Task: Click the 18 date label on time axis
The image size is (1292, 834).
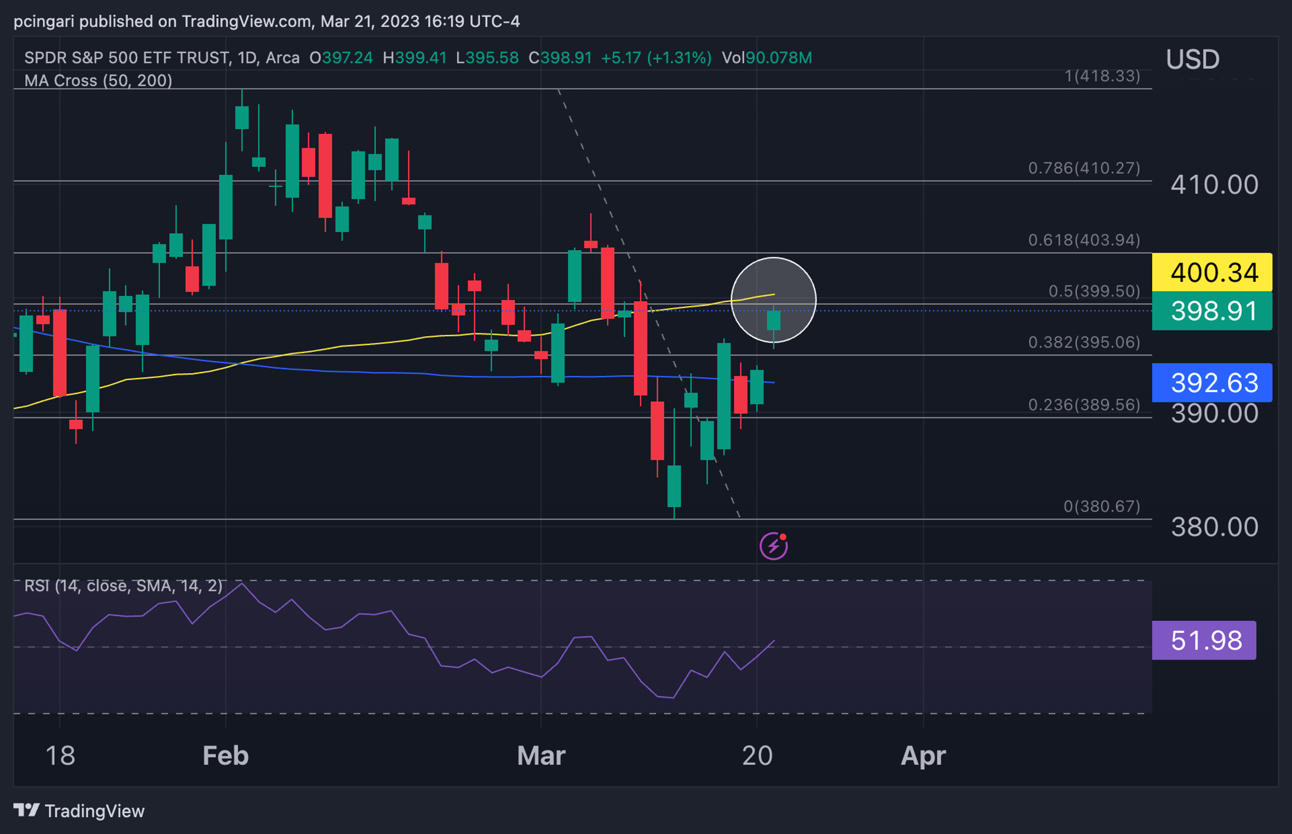Action: point(60,756)
